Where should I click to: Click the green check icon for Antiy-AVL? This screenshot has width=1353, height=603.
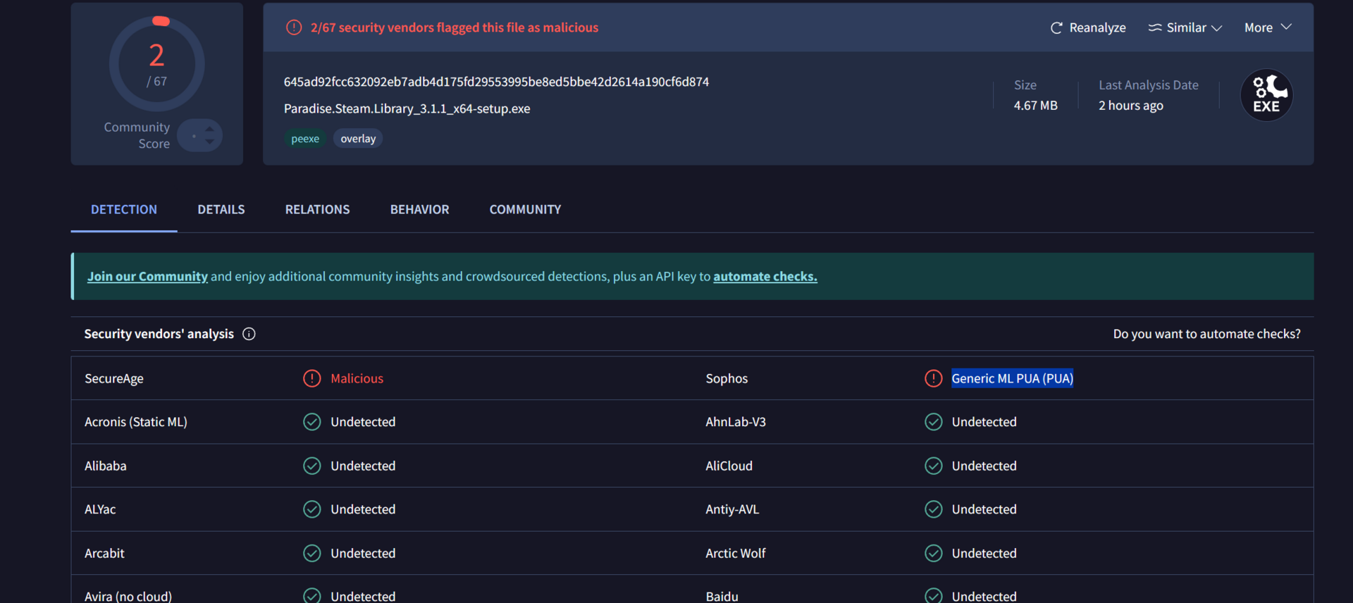point(933,509)
